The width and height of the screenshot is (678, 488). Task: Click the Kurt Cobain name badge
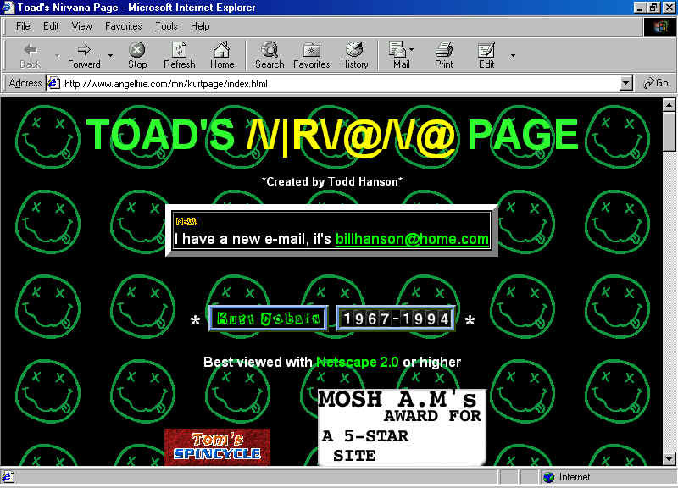(x=268, y=319)
